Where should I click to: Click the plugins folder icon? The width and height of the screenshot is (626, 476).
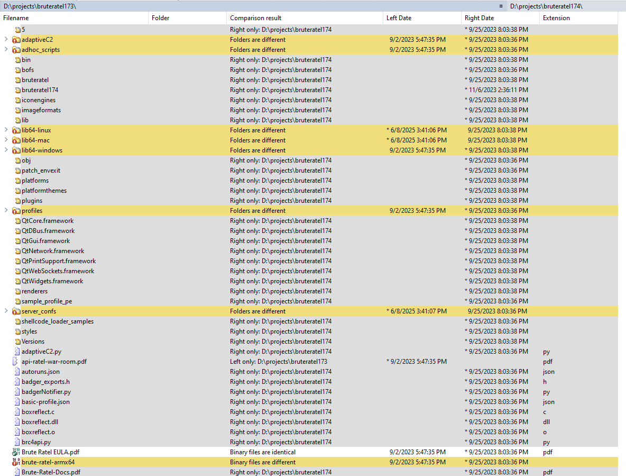point(17,201)
